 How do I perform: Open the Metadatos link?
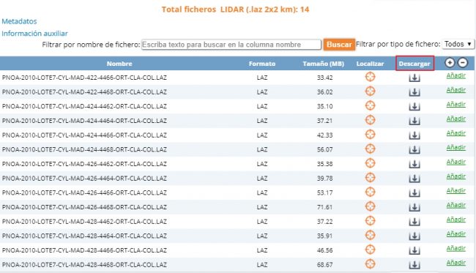19,21
